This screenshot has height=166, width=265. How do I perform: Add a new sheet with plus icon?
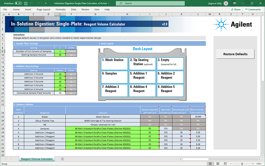point(63,159)
